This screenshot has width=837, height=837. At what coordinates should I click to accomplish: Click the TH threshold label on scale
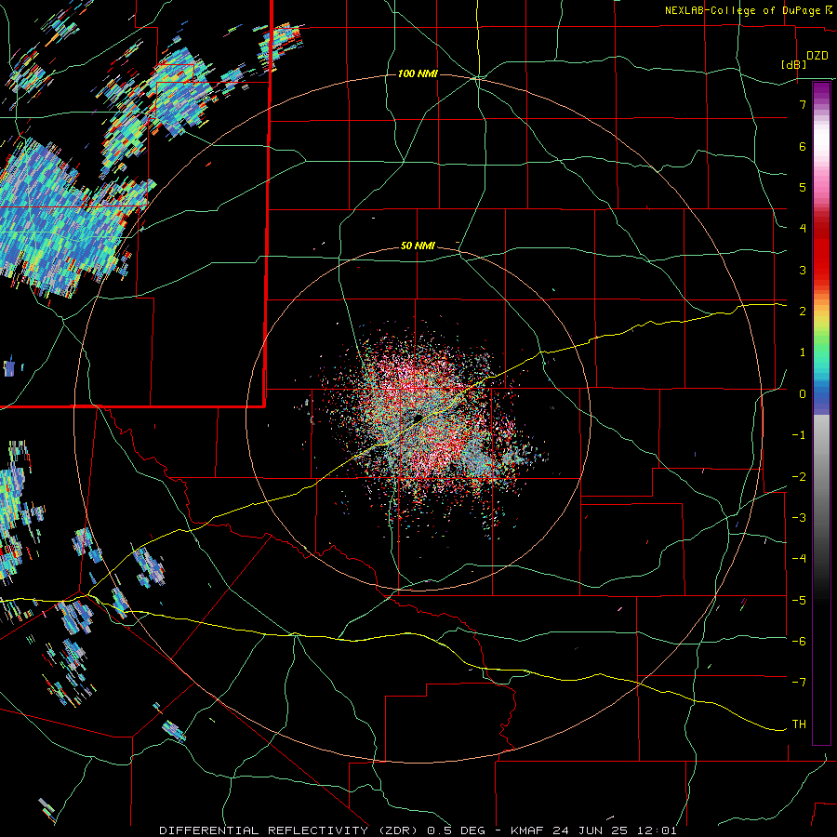click(799, 724)
